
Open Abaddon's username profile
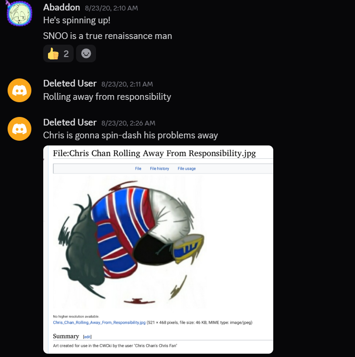tap(61, 8)
